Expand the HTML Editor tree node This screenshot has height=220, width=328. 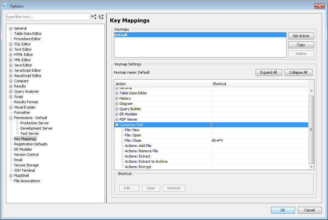pyautogui.click(x=11, y=55)
